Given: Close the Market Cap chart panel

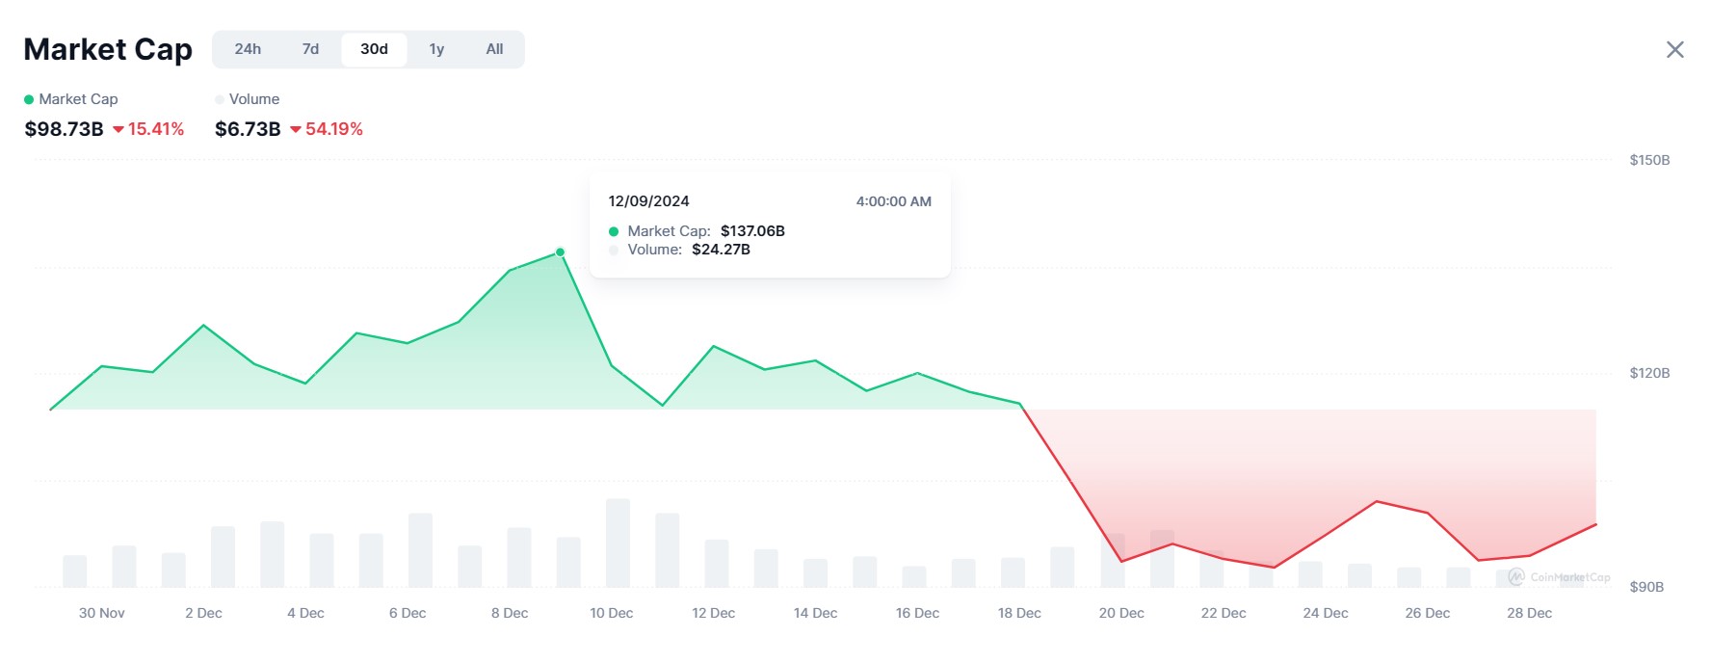Looking at the screenshot, I should 1674,50.
